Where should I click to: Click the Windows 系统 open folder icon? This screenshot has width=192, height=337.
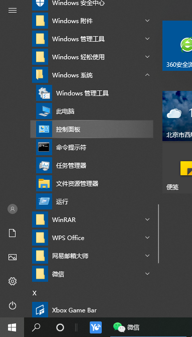(40, 75)
